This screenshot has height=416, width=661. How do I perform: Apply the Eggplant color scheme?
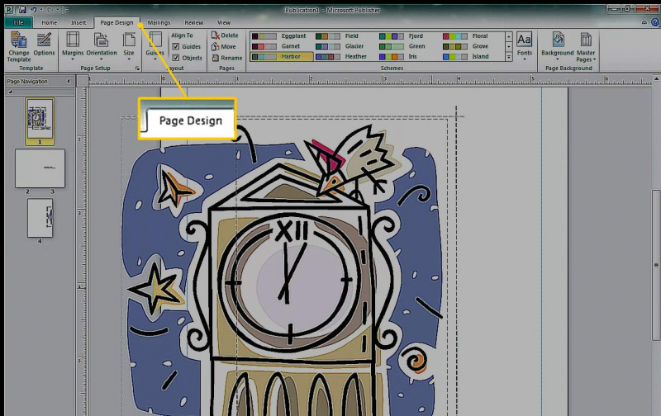(x=281, y=36)
